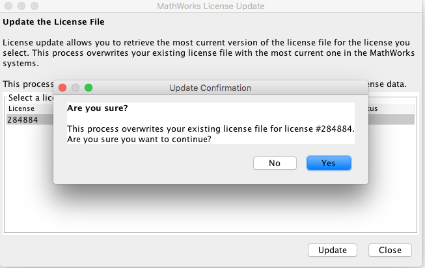Click No to cancel the update
The height and width of the screenshot is (268, 425).
[x=275, y=163]
